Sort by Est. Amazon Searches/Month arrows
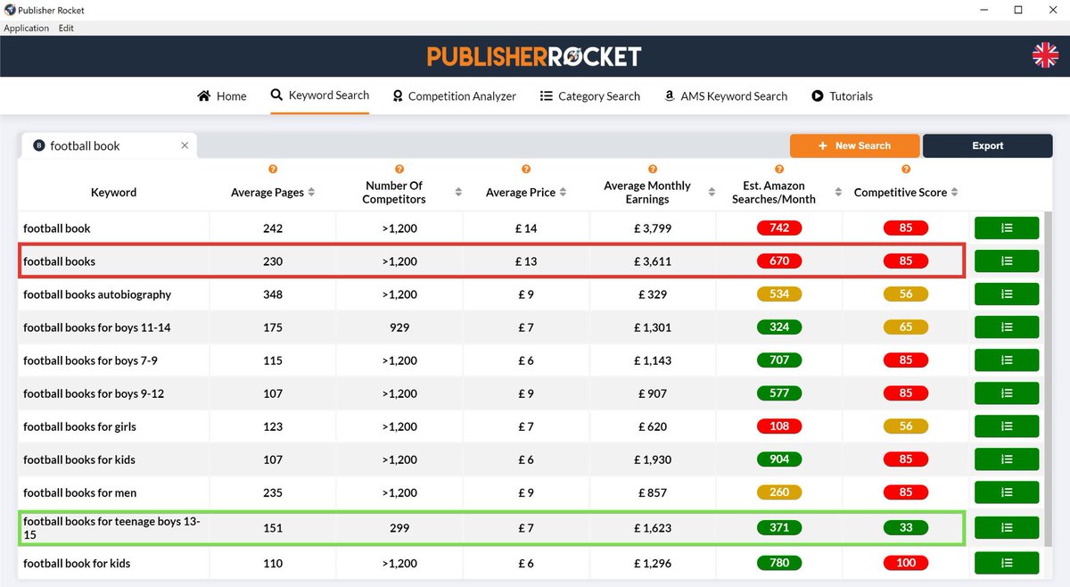This screenshot has height=587, width=1070. coord(838,193)
